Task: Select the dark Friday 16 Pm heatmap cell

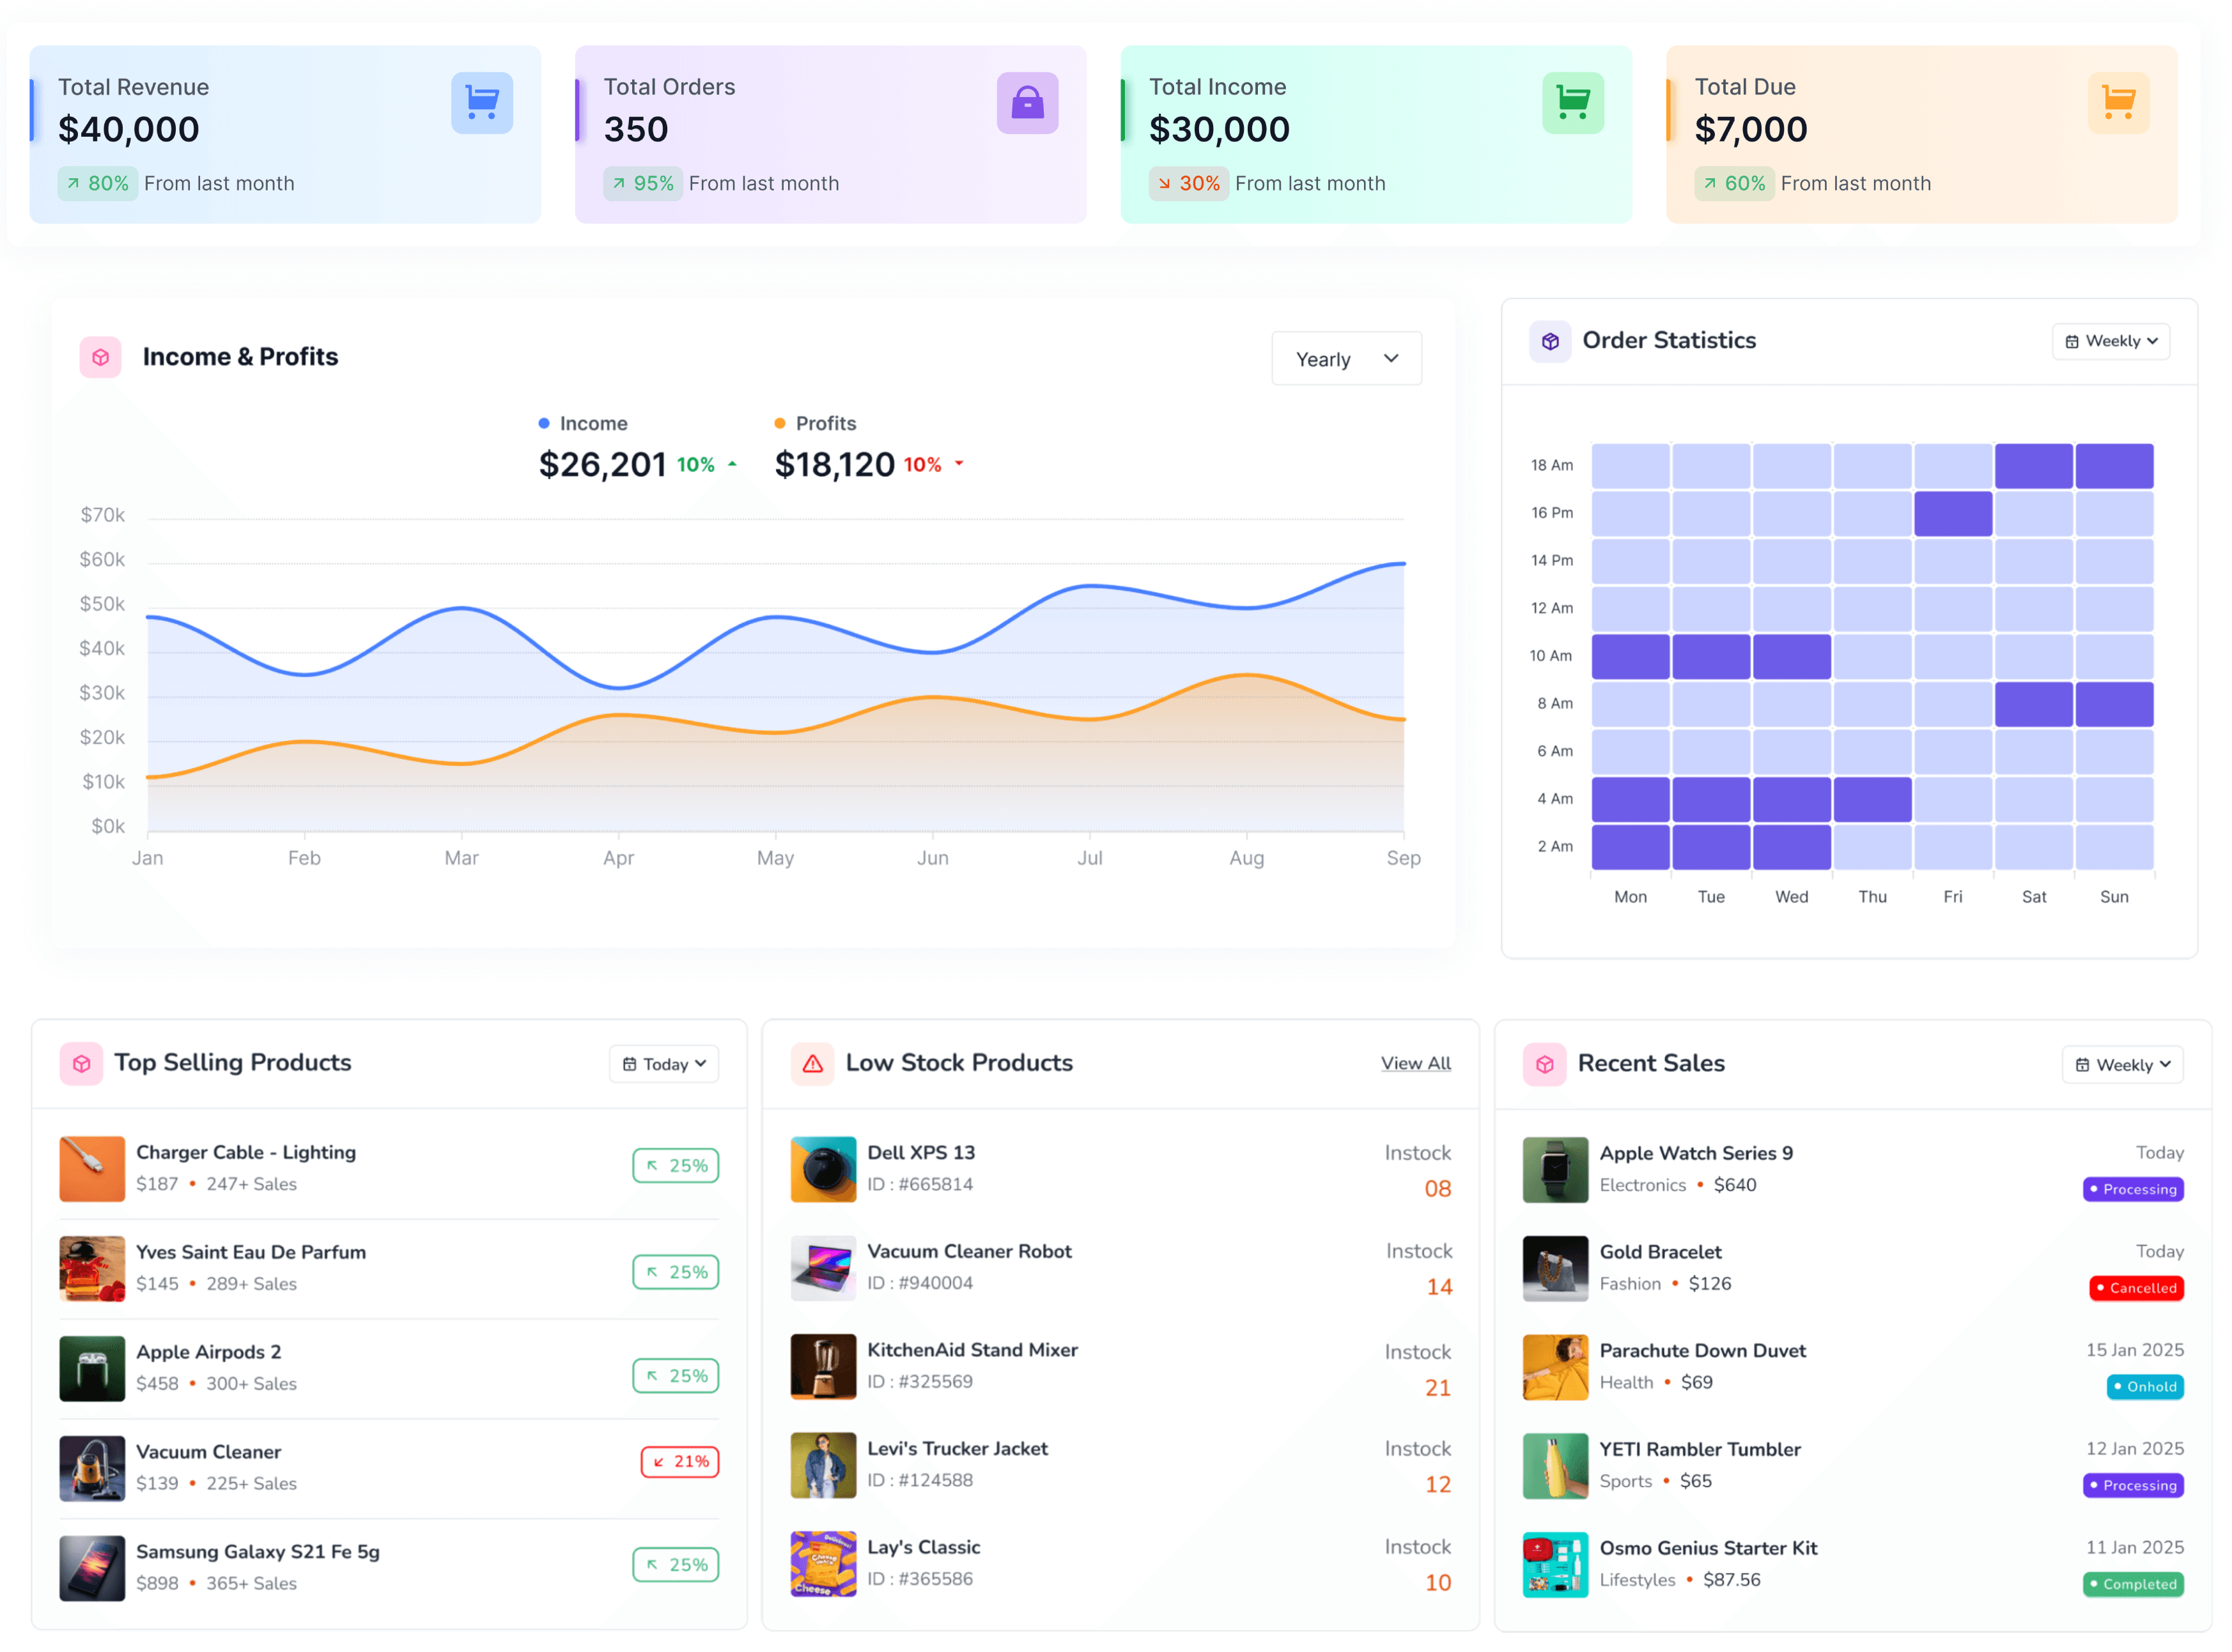Action: pyautogui.click(x=1952, y=513)
